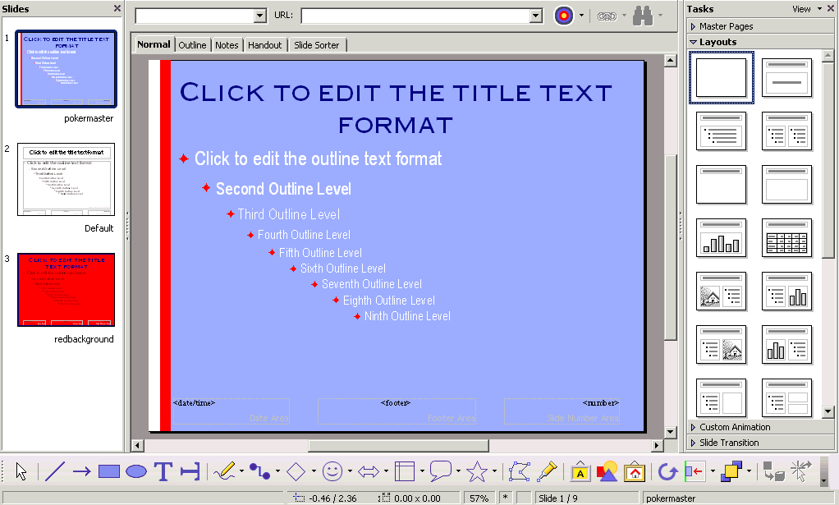Show more drawing toolbar buttons
The image size is (839, 505).
(x=824, y=481)
